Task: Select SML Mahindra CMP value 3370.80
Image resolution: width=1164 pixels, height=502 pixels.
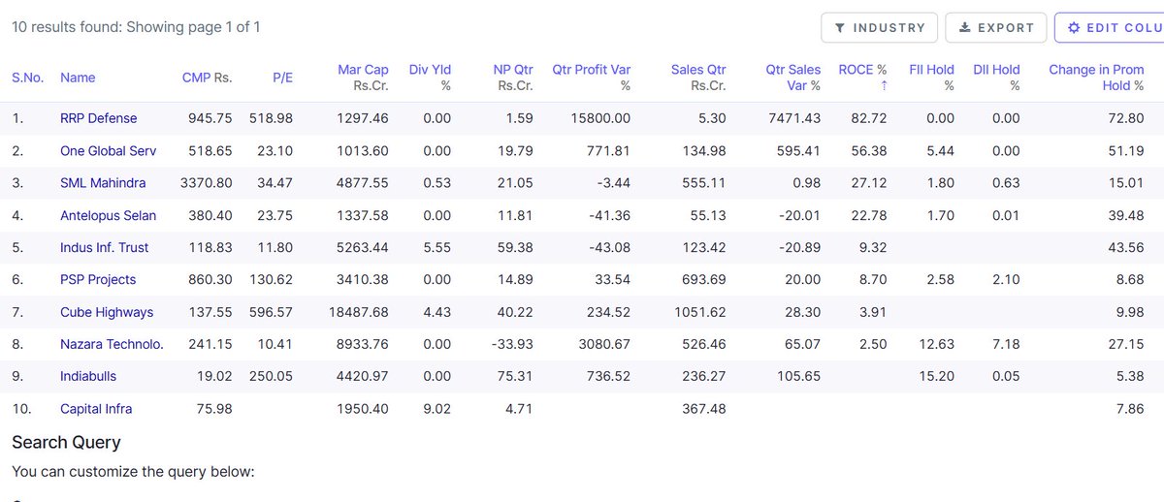Action: 207,183
